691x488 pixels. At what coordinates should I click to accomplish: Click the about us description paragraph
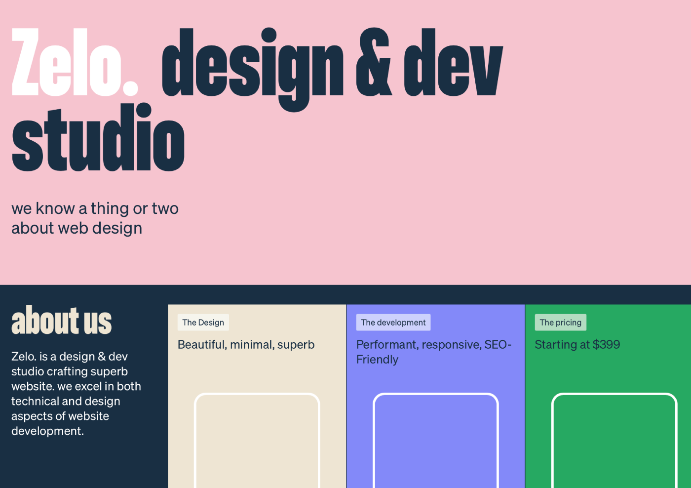pyautogui.click(x=76, y=394)
